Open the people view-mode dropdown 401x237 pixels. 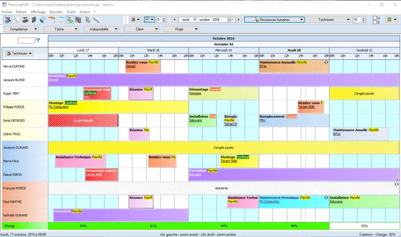[135, 20]
